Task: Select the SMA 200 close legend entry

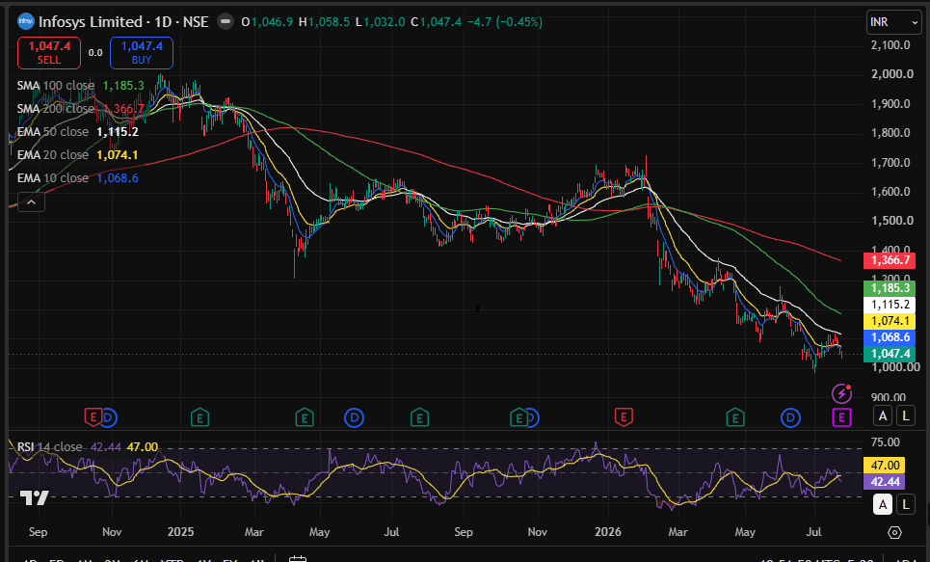Action: [x=56, y=109]
